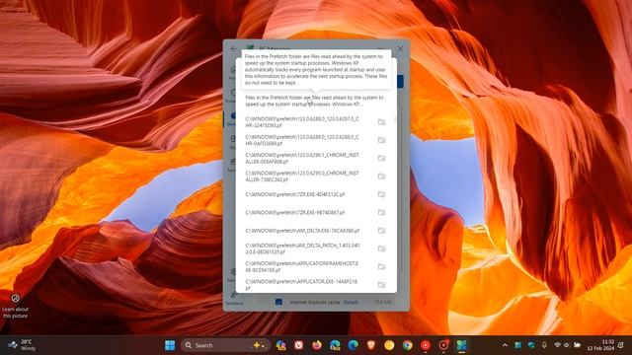The width and height of the screenshot is (632, 355).
Task: Open folder for AM_DELTA_PATCH 8ED61525.pf entry
Action: [x=381, y=248]
